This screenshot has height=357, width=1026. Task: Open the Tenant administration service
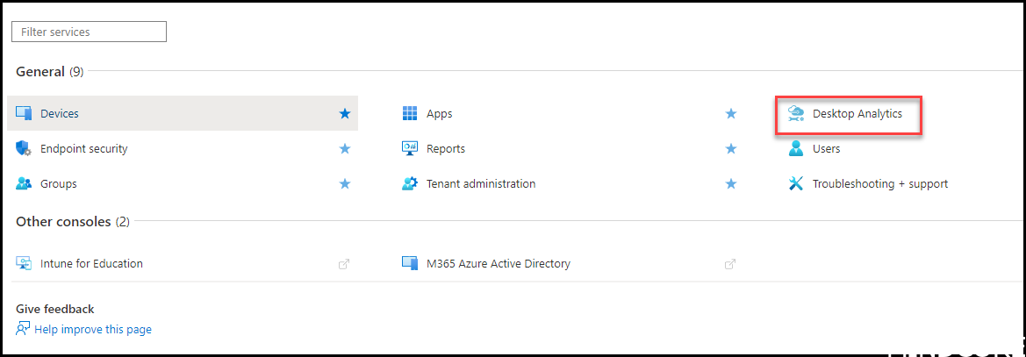[481, 184]
